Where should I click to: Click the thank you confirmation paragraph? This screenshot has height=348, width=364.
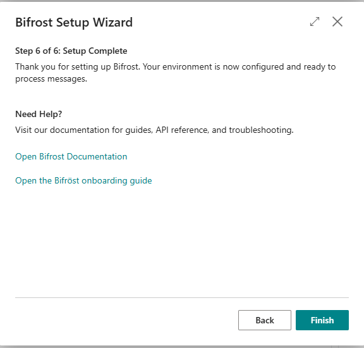176,73
